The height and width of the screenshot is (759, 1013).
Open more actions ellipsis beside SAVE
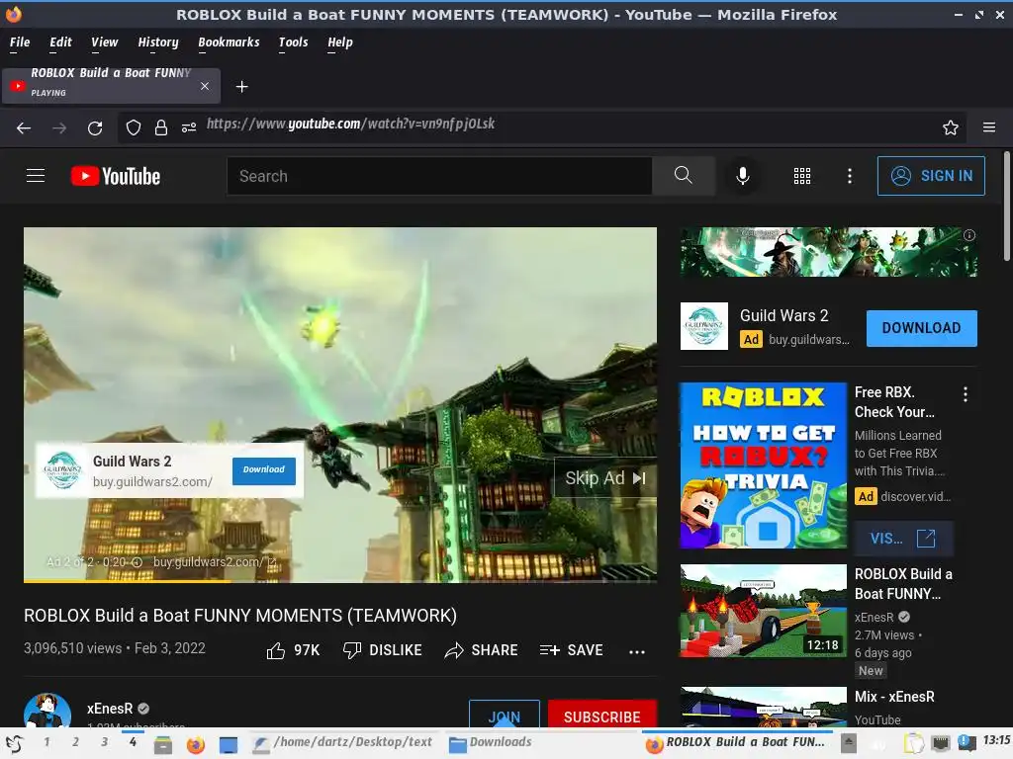(637, 652)
